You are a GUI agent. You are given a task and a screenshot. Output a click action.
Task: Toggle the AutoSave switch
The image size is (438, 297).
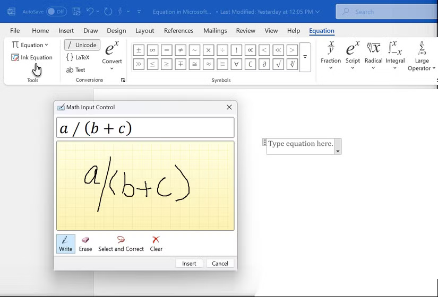[56, 11]
